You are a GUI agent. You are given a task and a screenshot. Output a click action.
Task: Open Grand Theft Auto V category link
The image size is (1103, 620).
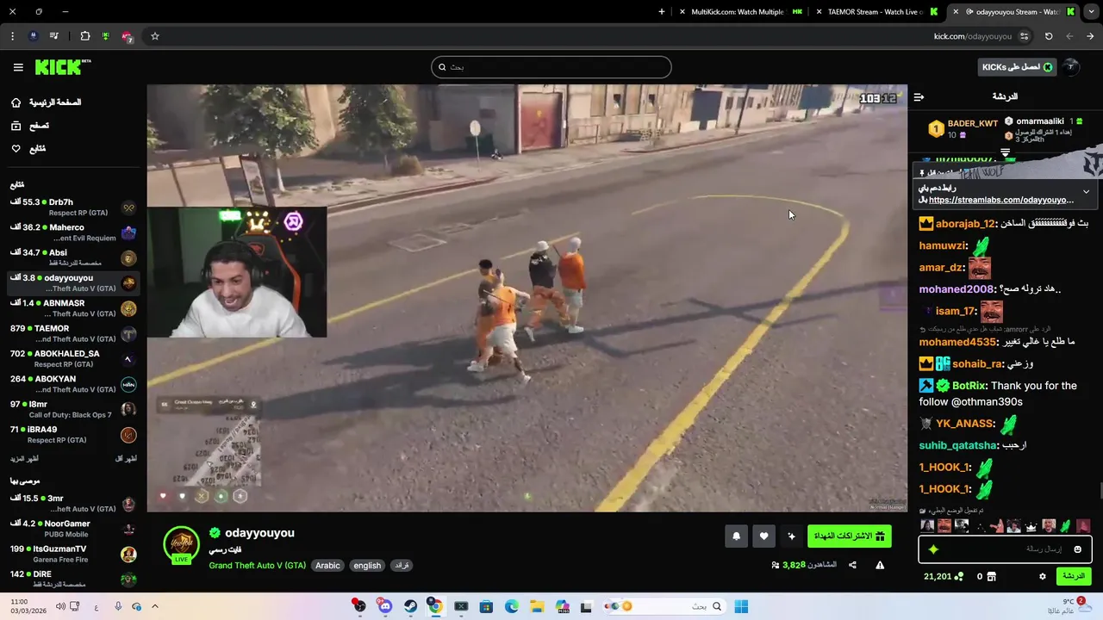[258, 566]
